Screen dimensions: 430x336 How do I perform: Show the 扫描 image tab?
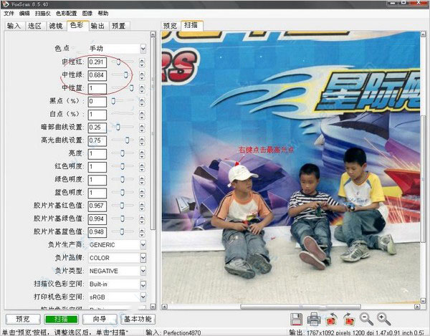[191, 25]
